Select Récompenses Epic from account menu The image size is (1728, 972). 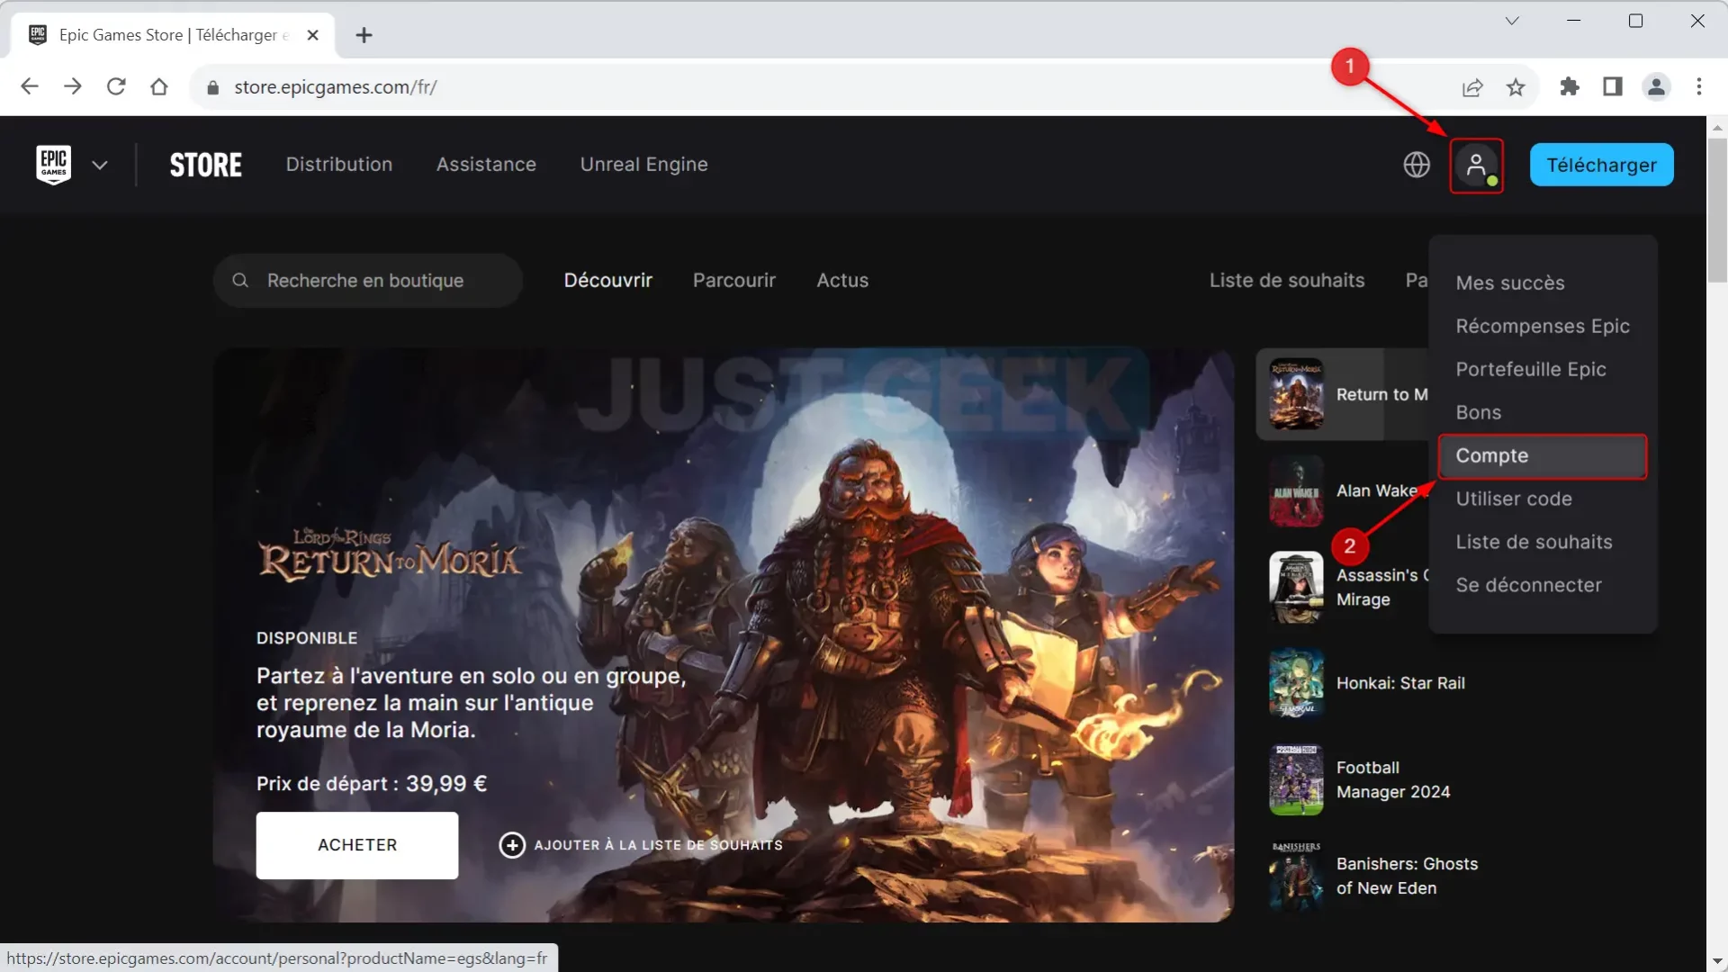click(x=1543, y=326)
